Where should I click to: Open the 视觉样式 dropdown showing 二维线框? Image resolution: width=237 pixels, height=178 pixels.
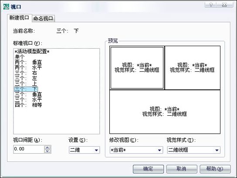click(x=194, y=150)
